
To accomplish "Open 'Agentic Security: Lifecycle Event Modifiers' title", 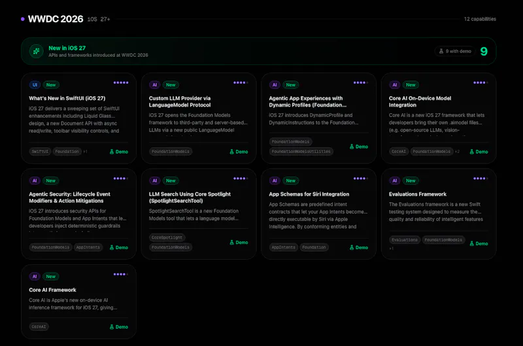I will pyautogui.click(x=69, y=197).
